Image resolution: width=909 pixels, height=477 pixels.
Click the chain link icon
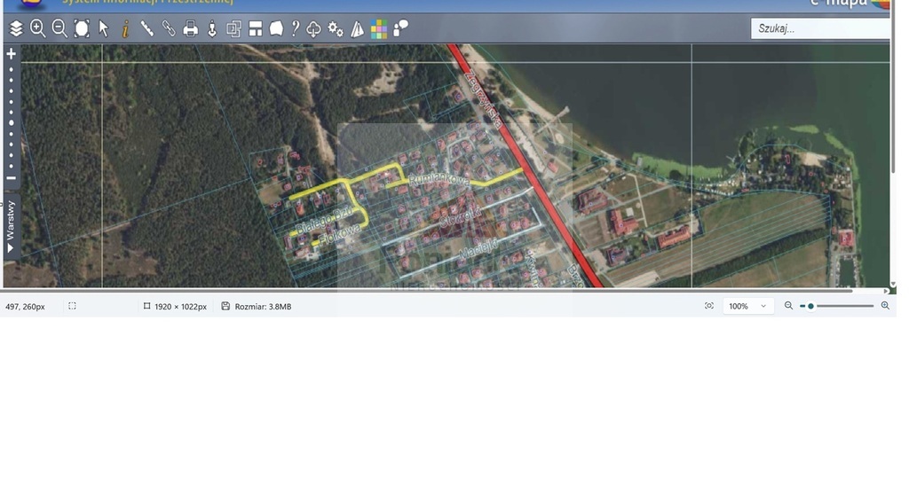pos(169,28)
